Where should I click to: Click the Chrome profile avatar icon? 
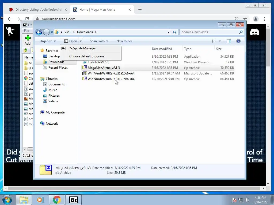click(256, 19)
